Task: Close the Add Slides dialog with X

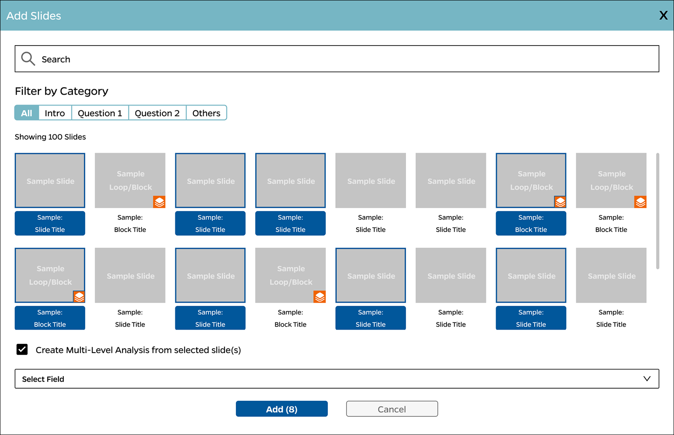Action: [x=663, y=16]
